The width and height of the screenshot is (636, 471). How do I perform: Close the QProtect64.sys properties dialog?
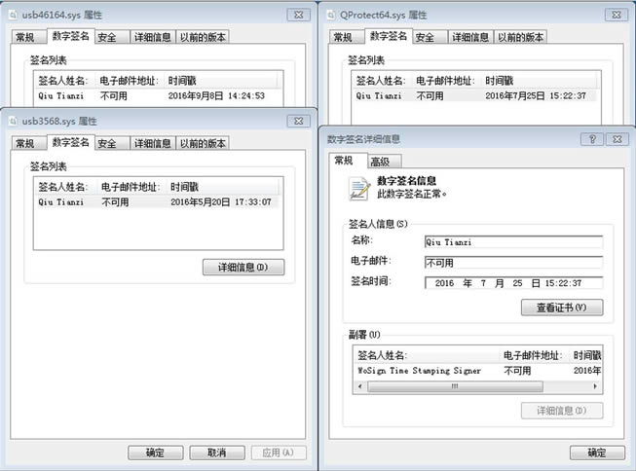pyautogui.click(x=616, y=16)
